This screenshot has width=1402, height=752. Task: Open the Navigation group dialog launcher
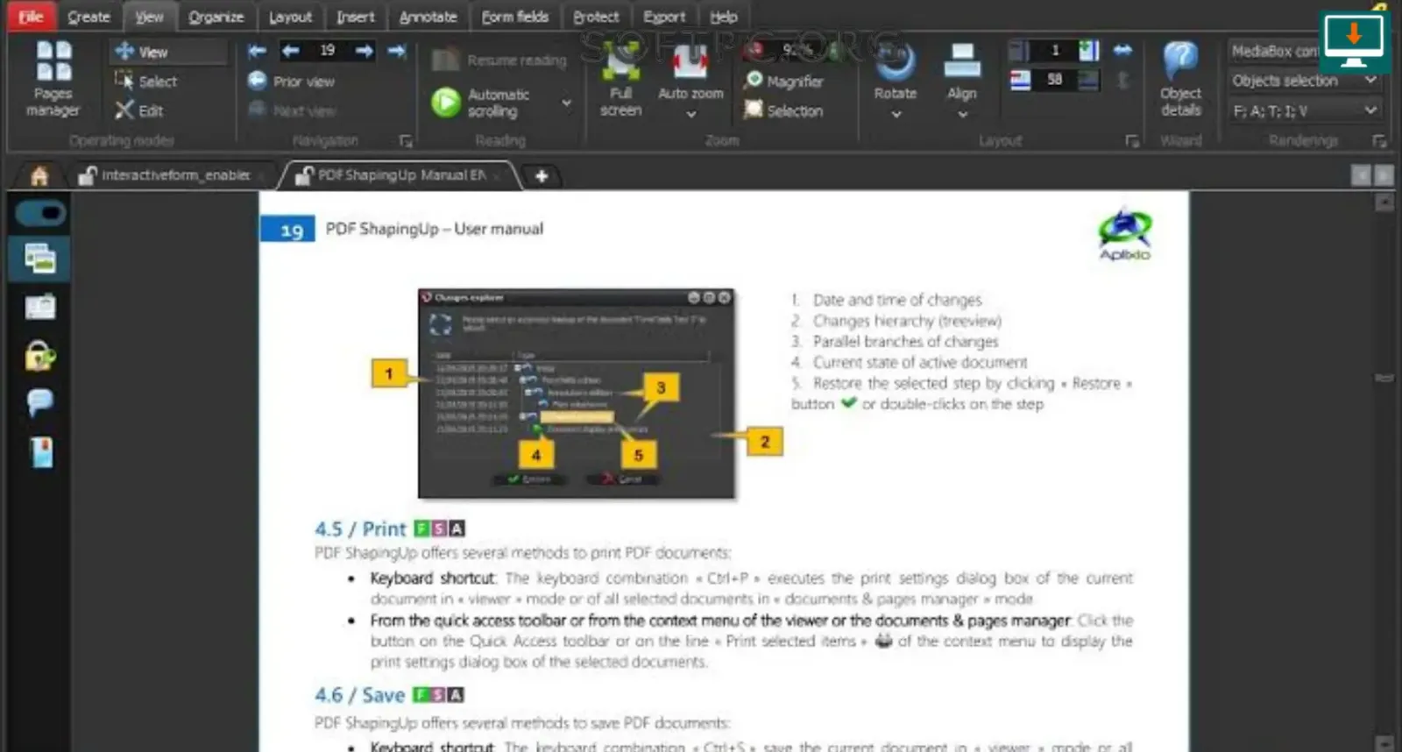[x=406, y=140]
